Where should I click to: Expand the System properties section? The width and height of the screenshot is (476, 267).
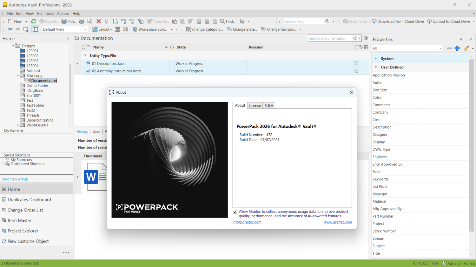click(376, 59)
